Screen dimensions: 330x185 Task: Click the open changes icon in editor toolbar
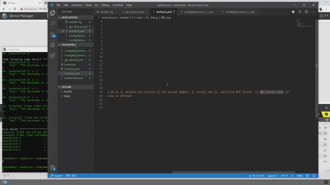(300, 12)
